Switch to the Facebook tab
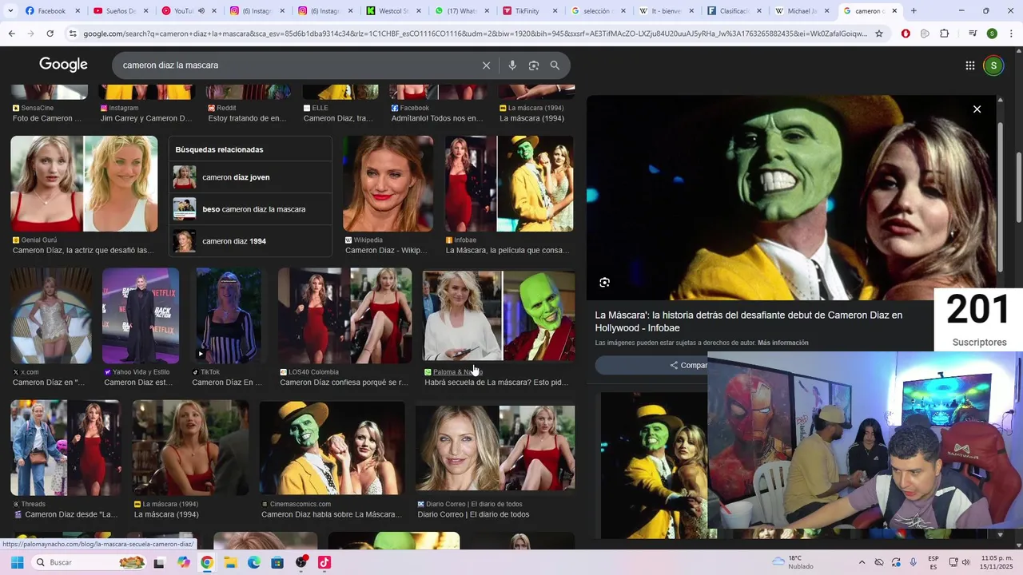 52,11
